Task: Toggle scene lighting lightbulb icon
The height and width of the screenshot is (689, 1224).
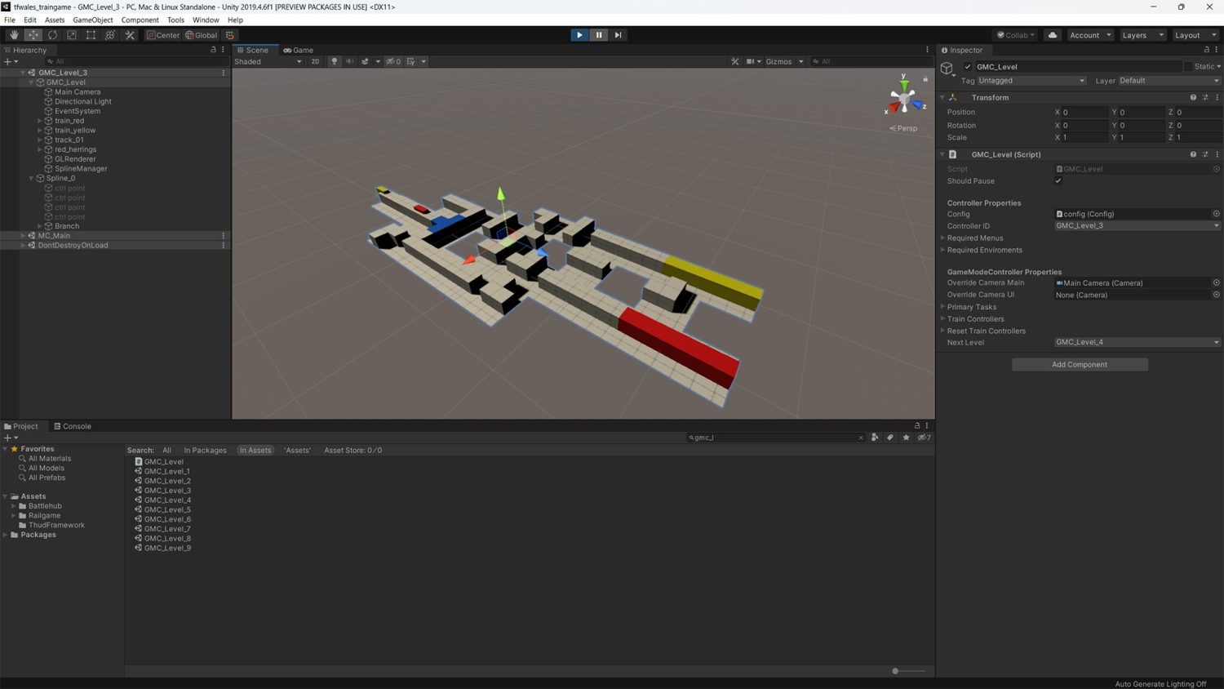Action: pyautogui.click(x=334, y=61)
